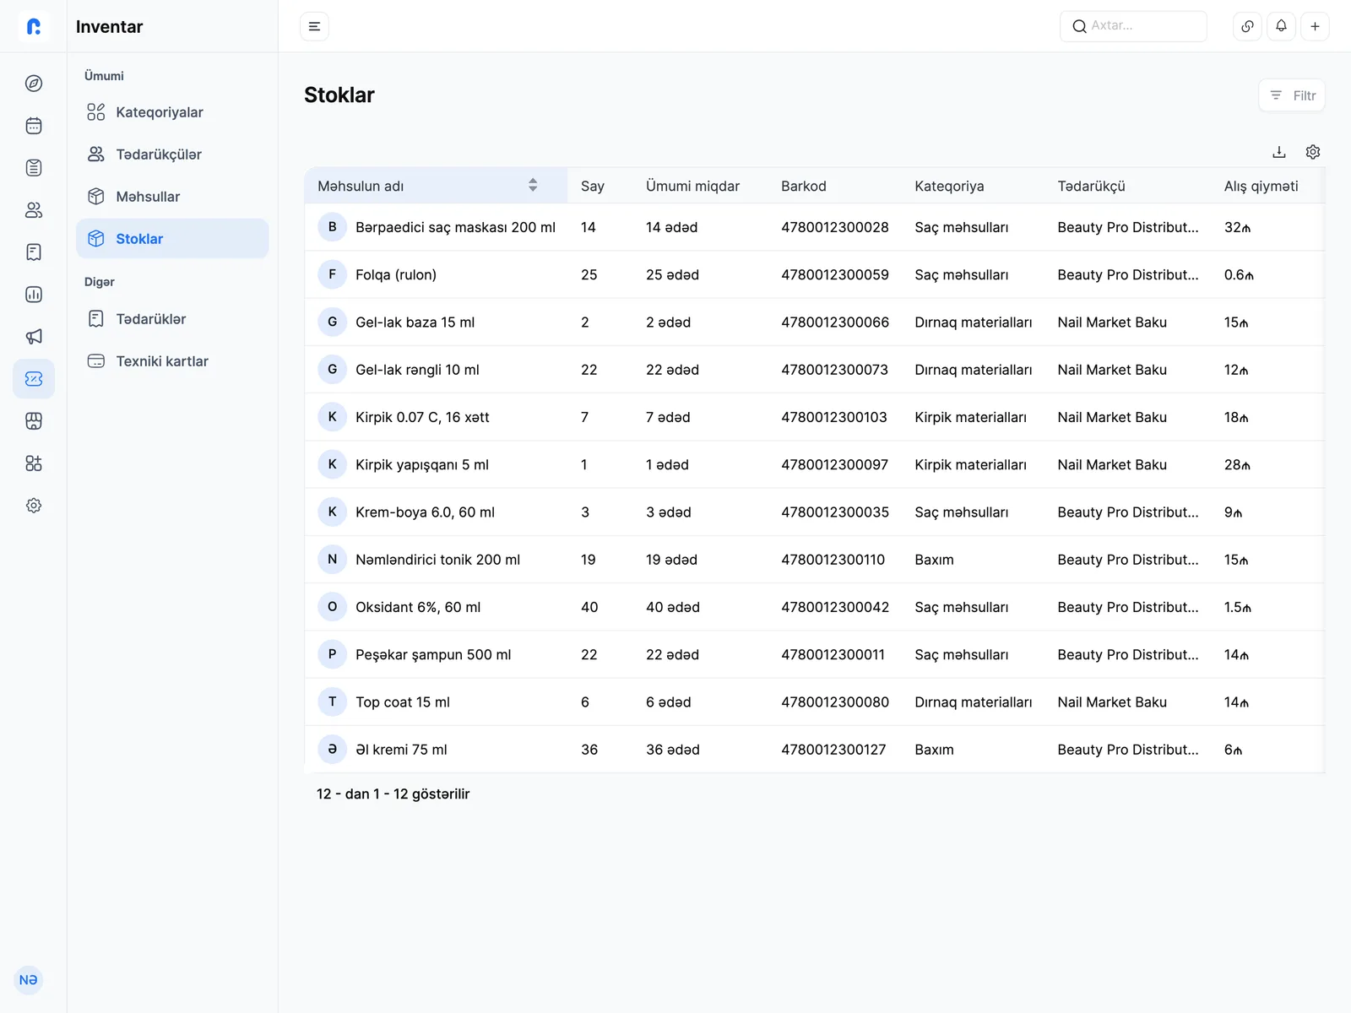The height and width of the screenshot is (1013, 1351).
Task: Click barcode 4780012300073
Action: (x=834, y=370)
